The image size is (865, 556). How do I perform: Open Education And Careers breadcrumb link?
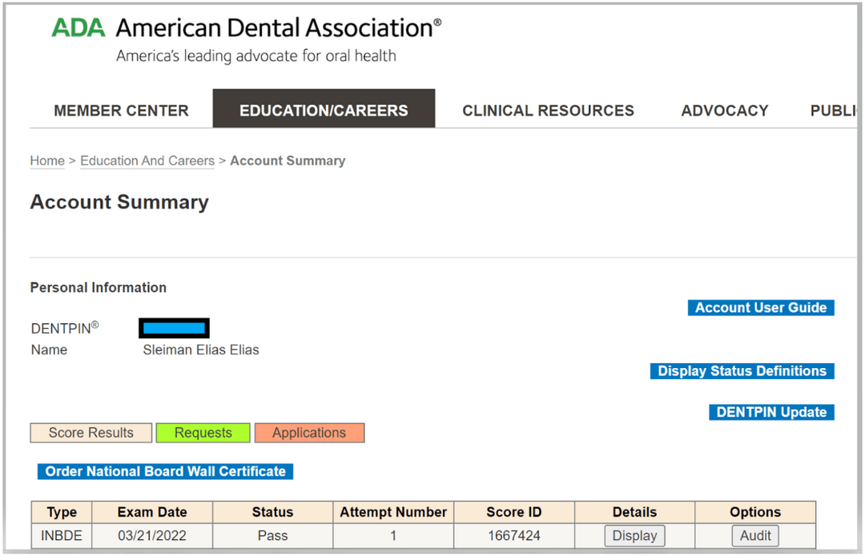[147, 161]
